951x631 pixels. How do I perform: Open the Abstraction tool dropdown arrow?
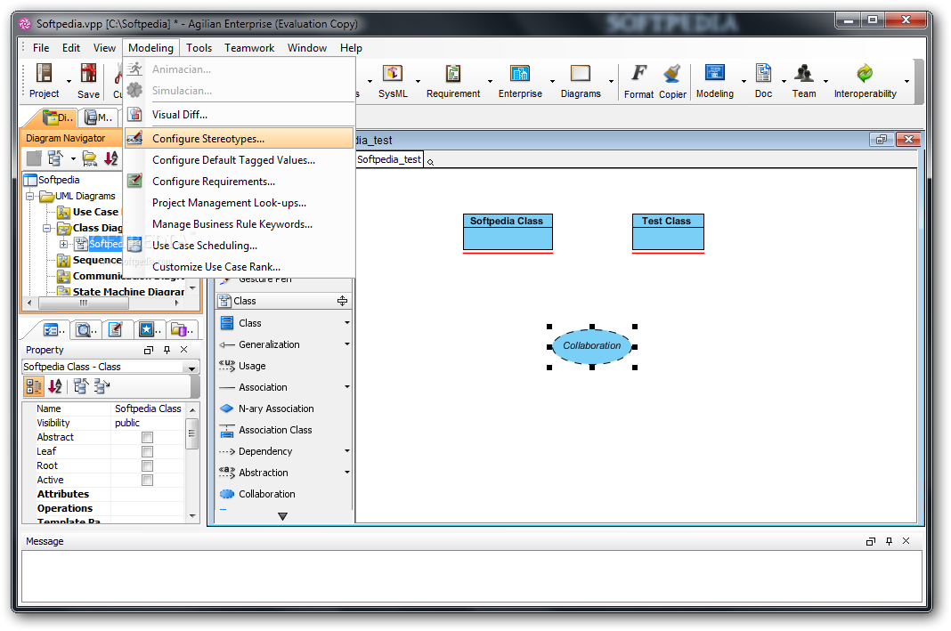click(x=347, y=473)
